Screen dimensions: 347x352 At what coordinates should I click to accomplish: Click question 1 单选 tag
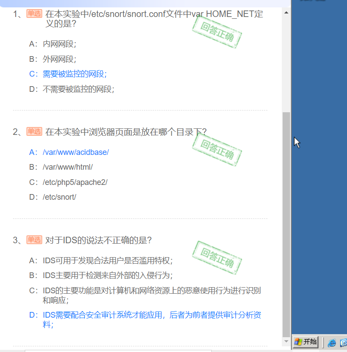[34, 13]
